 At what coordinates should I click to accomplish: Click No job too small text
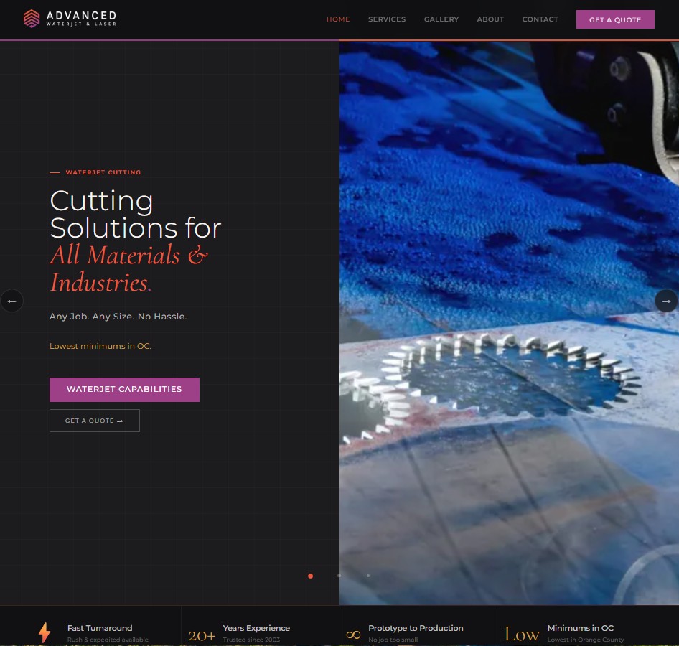(x=393, y=640)
